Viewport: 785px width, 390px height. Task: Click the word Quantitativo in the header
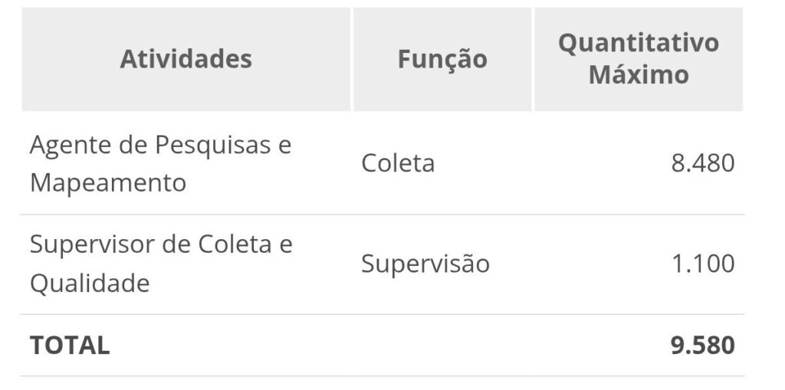(x=638, y=42)
